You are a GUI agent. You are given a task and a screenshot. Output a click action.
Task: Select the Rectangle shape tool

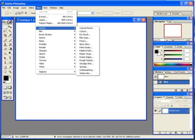[10, 62]
